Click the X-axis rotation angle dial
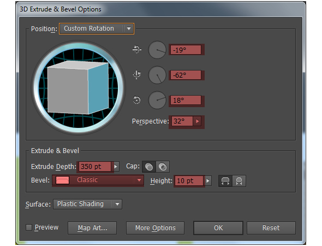Image resolution: width=322 pixels, height=246 pixels. coord(157,50)
